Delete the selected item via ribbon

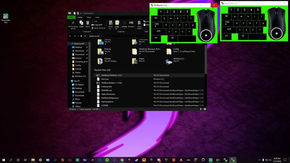[x=125, y=24]
